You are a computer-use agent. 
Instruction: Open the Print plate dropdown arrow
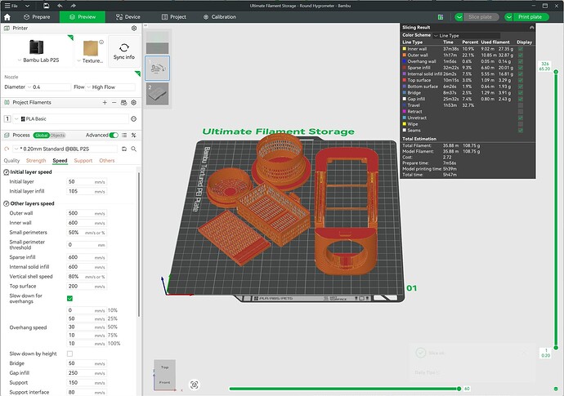(x=508, y=17)
